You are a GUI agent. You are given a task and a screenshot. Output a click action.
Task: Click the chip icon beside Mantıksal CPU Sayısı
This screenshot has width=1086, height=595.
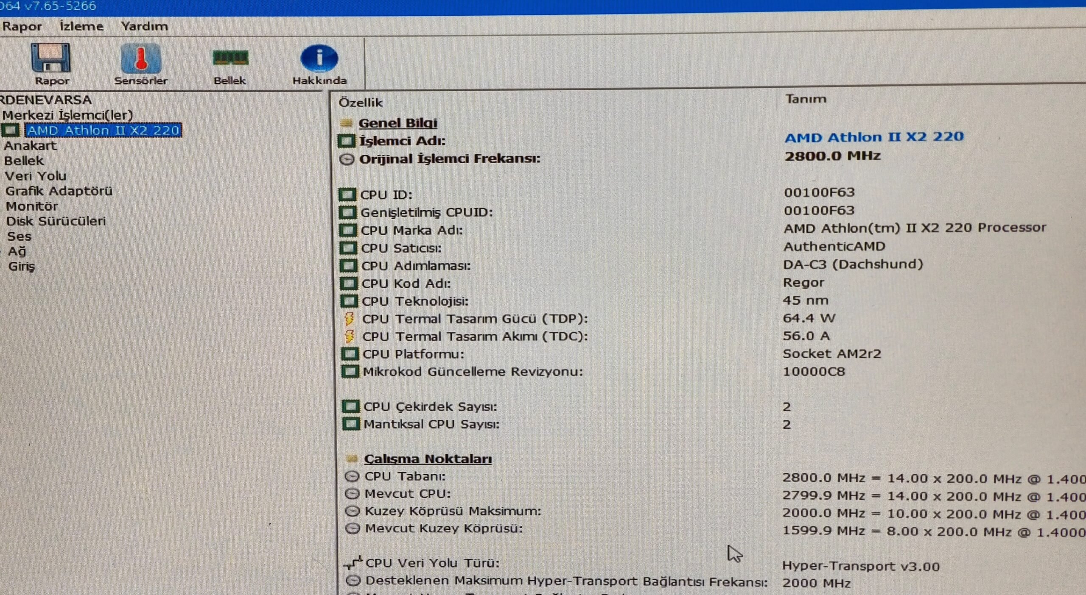click(351, 424)
